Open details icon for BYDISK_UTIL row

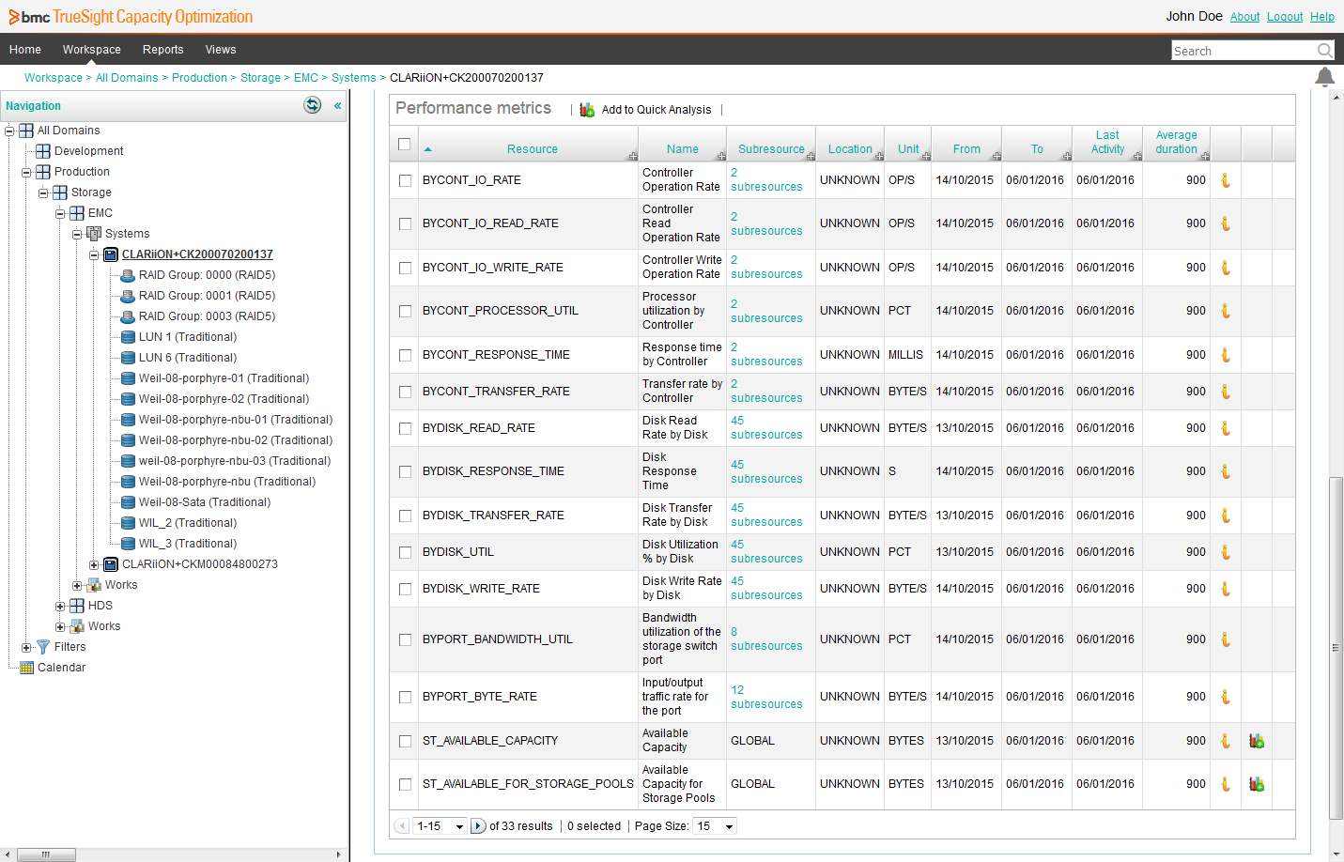pos(1226,552)
